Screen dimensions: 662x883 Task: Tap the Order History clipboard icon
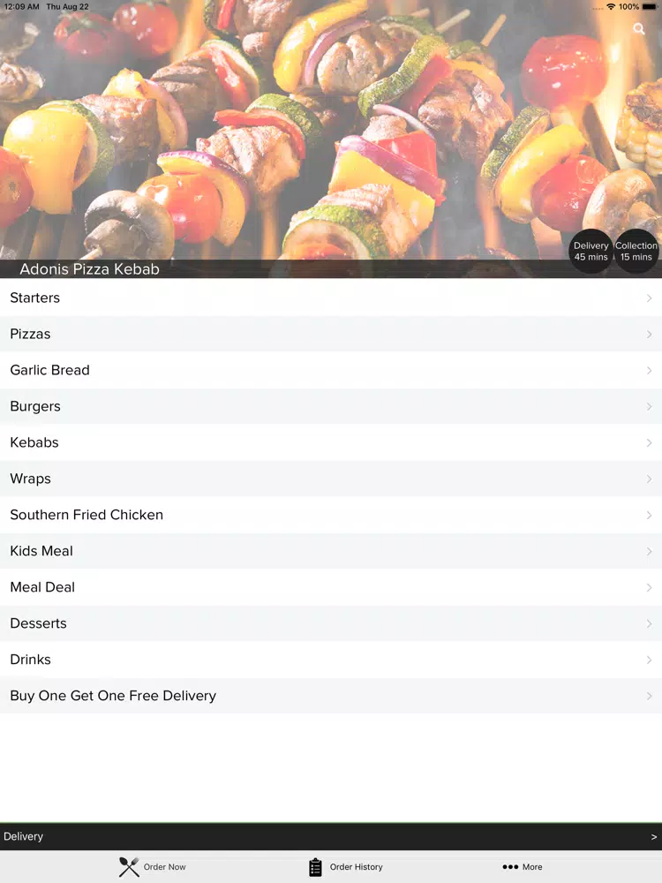point(315,867)
